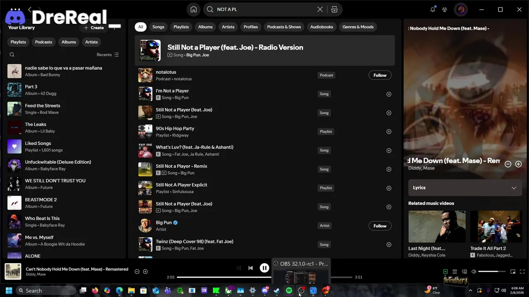Switch the player to full screen
This screenshot has height=297, width=529.
(x=522, y=271)
